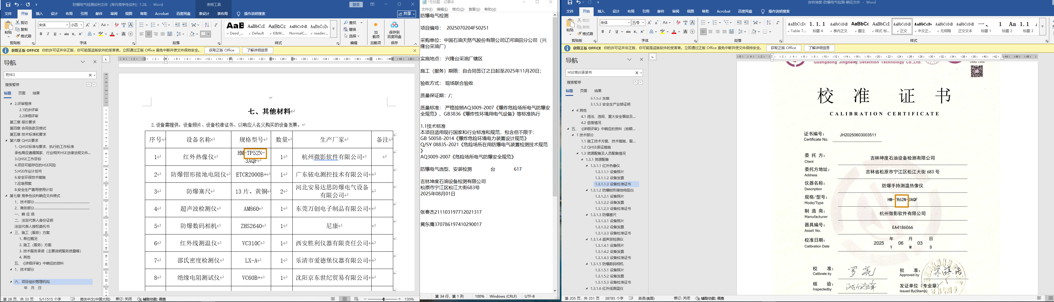Click 获取正版 Office in the 谈判文件 Word window
This screenshot has height=302, width=1054.
click(222, 50)
